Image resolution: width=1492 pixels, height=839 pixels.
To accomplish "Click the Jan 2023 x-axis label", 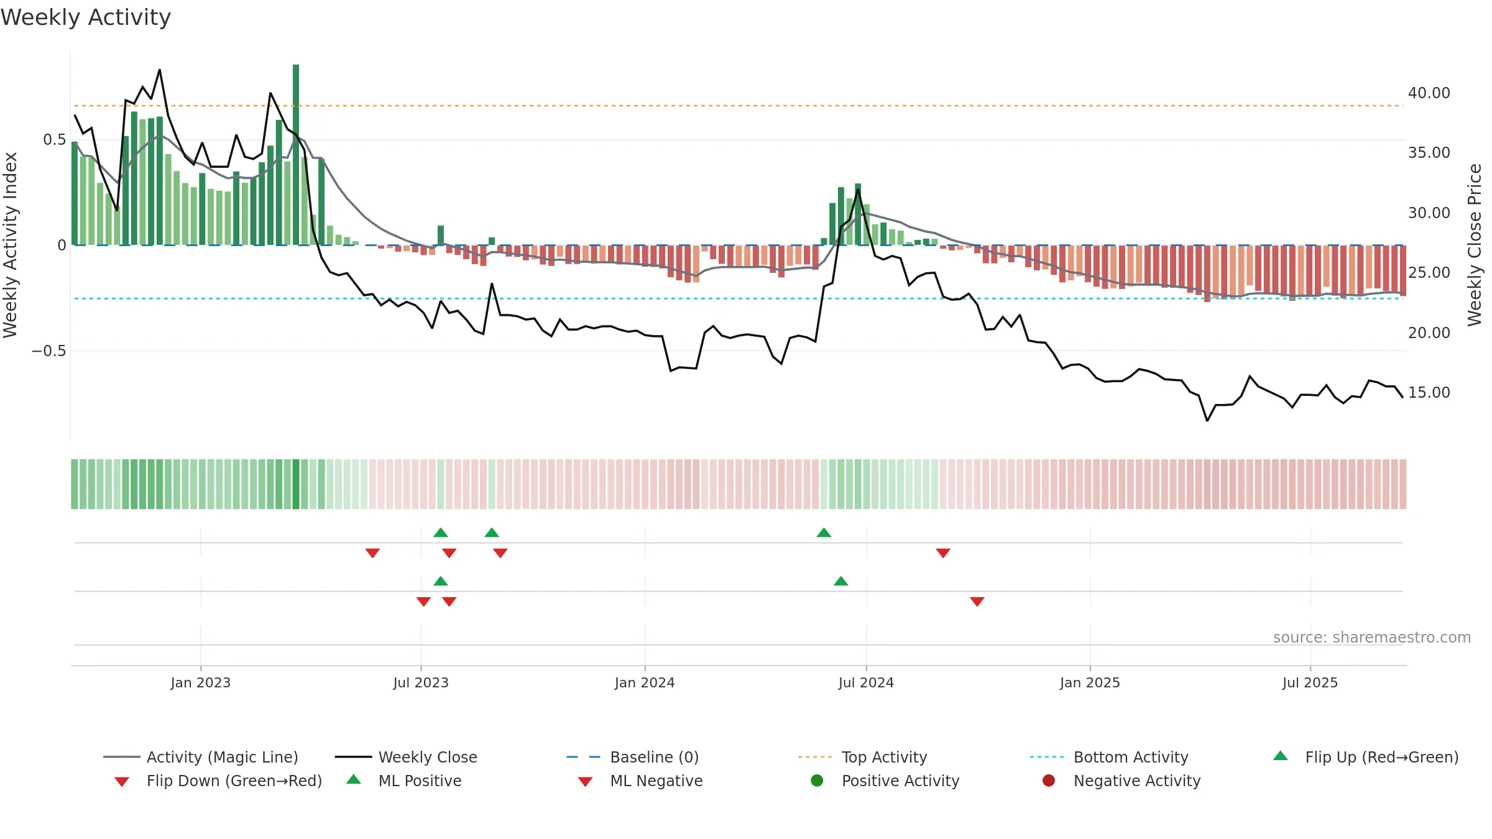I will tap(201, 683).
